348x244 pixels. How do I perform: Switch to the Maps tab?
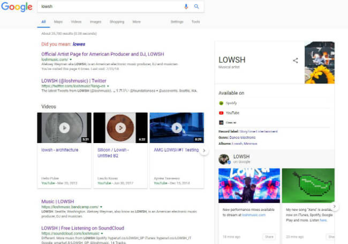(x=58, y=22)
